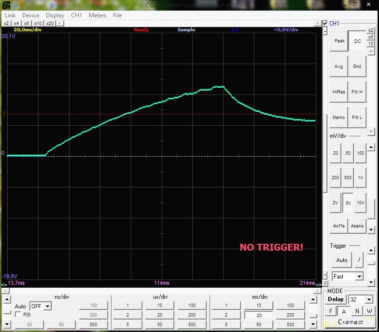379x332 pixels.
Task: Toggle Memo button
Action: tap(338, 118)
